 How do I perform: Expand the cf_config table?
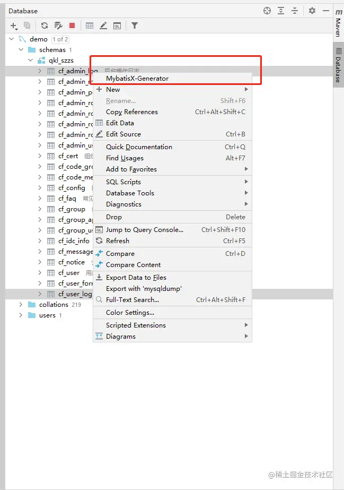coord(40,188)
